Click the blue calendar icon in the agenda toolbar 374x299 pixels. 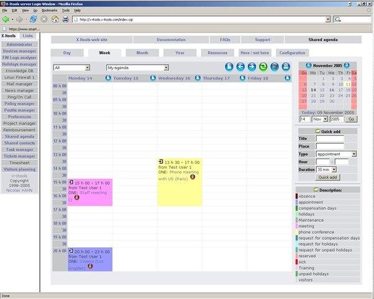(x=274, y=67)
